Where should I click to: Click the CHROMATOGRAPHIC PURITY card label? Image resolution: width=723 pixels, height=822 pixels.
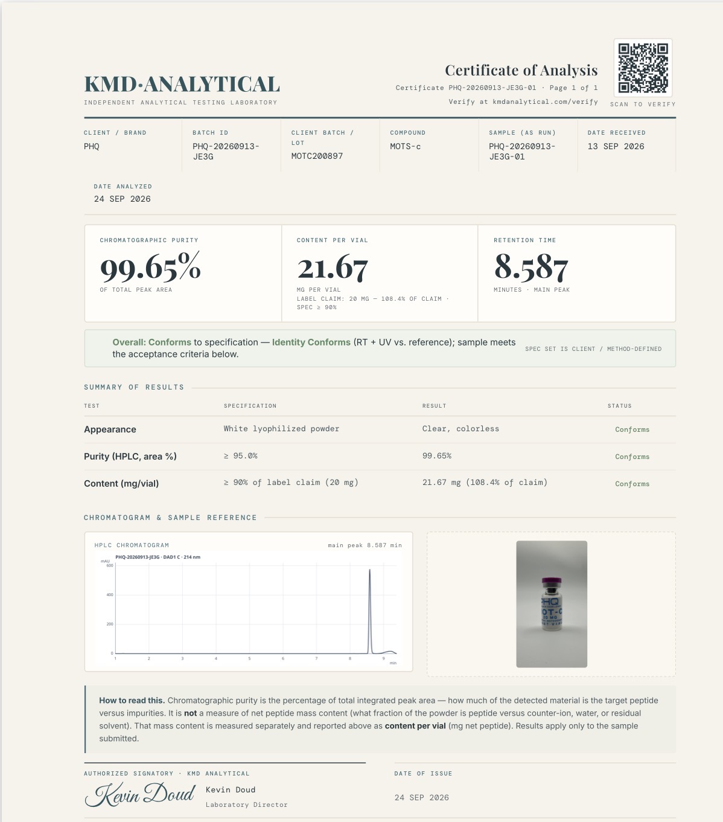click(149, 240)
